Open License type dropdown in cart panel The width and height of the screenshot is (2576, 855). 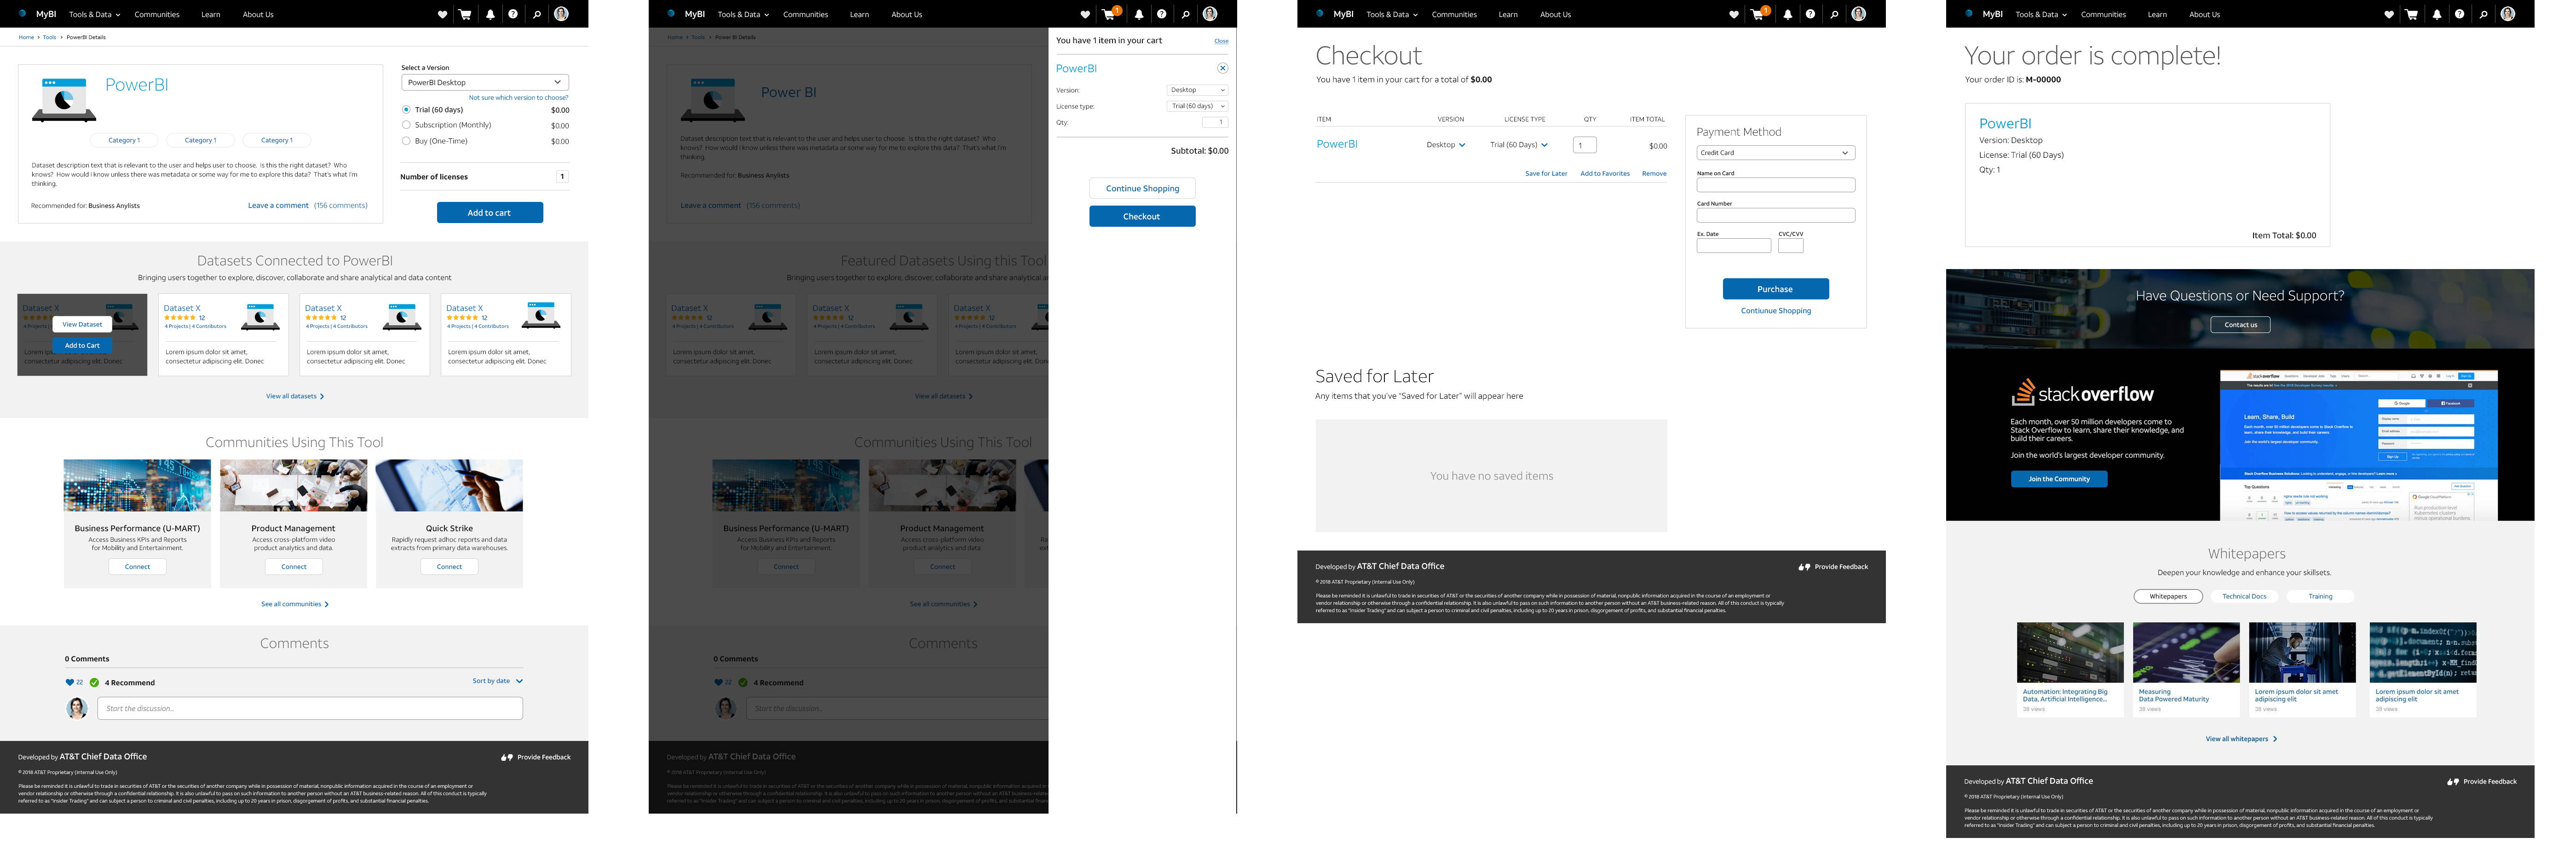click(x=1198, y=106)
